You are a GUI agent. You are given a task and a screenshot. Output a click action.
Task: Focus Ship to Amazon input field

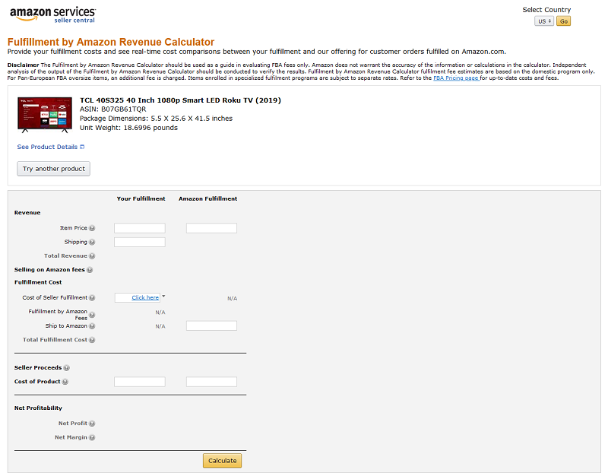pos(211,326)
